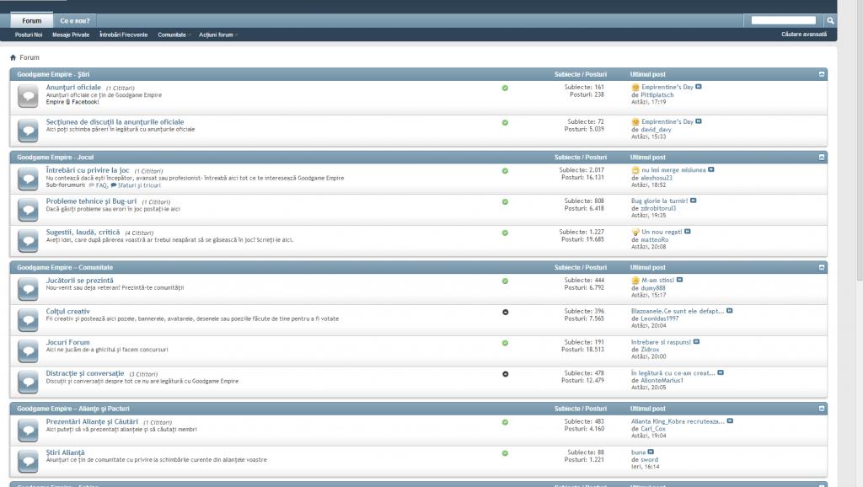
Task: Collapse the Alianțe și Pacturi category
Action: click(x=822, y=409)
